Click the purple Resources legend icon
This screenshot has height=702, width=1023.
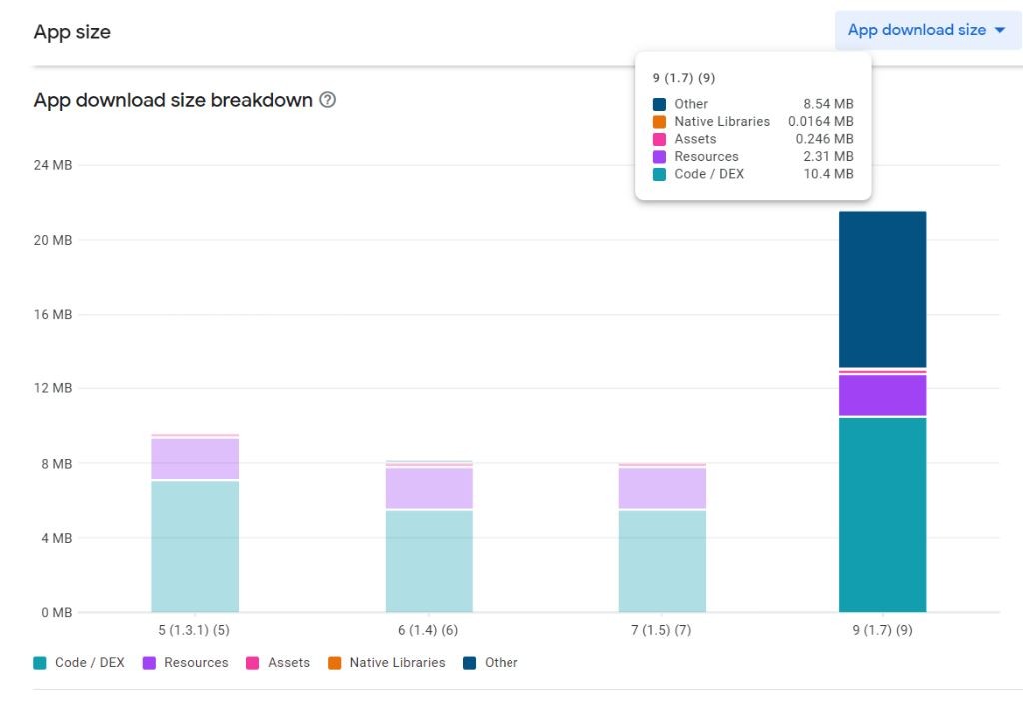tap(147, 662)
